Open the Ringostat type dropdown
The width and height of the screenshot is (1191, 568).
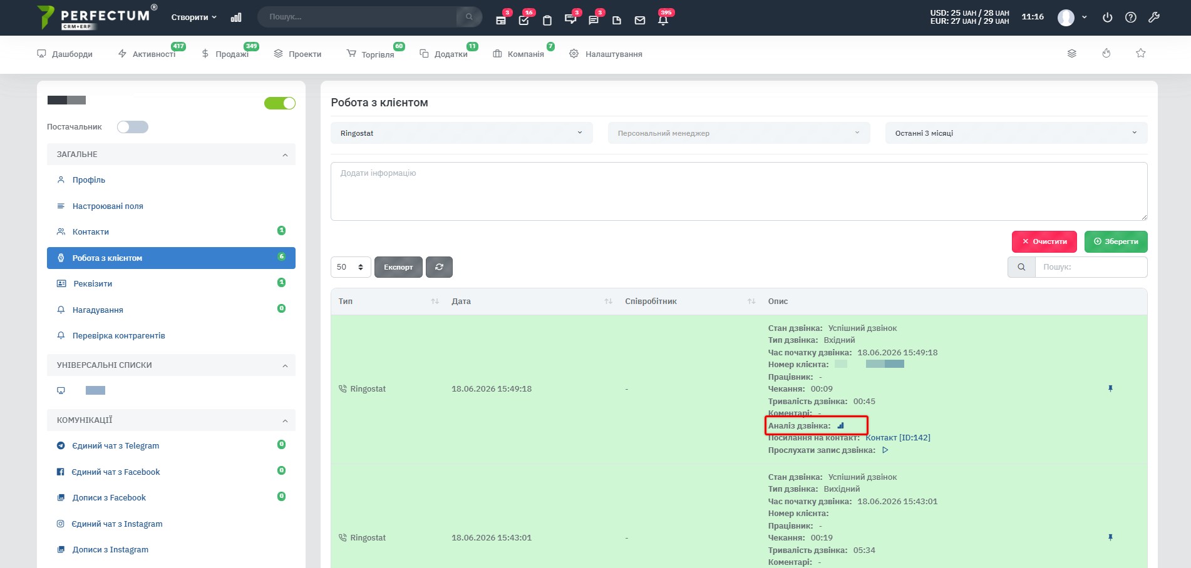461,133
